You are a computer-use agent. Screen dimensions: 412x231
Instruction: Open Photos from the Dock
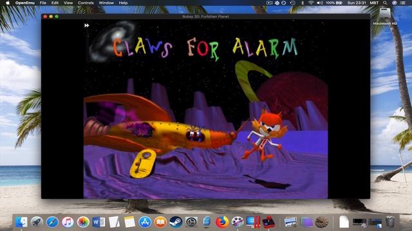pyautogui.click(x=83, y=222)
